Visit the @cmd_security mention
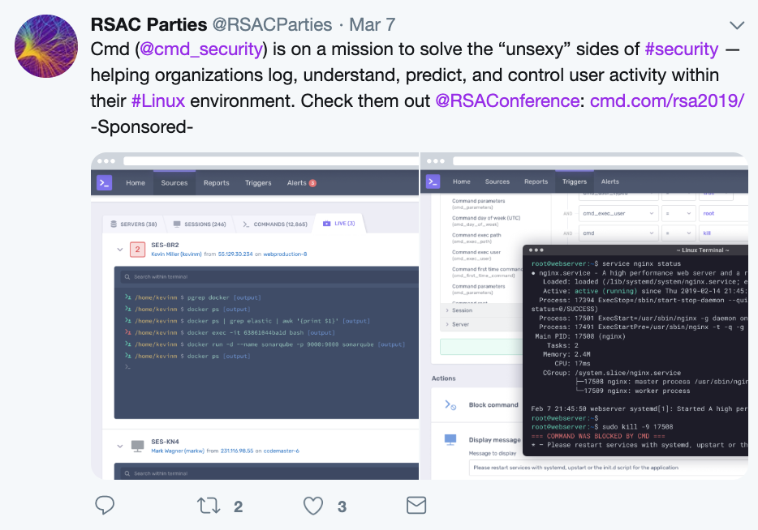Screen dimensions: 758x530 click(201, 49)
